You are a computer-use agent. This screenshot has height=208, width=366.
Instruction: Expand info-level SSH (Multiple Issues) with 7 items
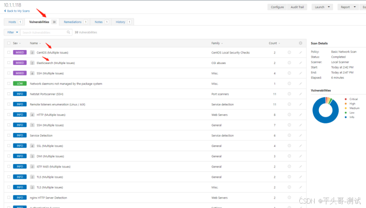(32, 125)
